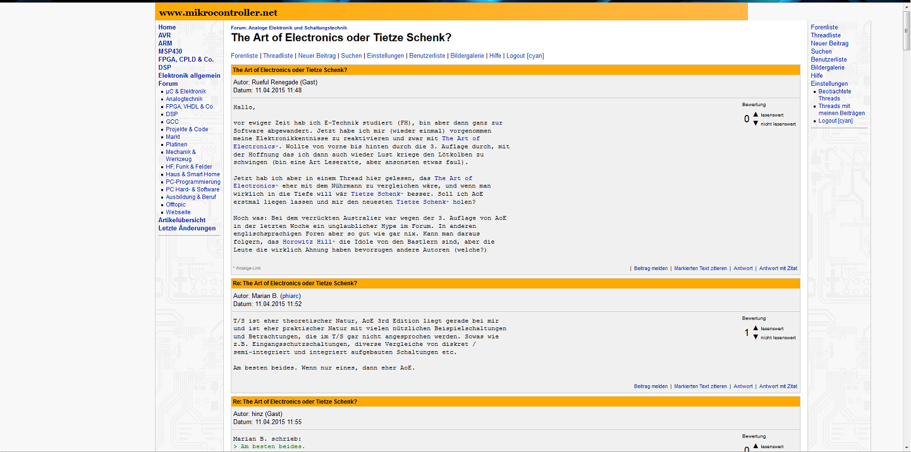Viewport: 911px width, 452px height.
Task: Open the Markt forum
Action: (173, 137)
